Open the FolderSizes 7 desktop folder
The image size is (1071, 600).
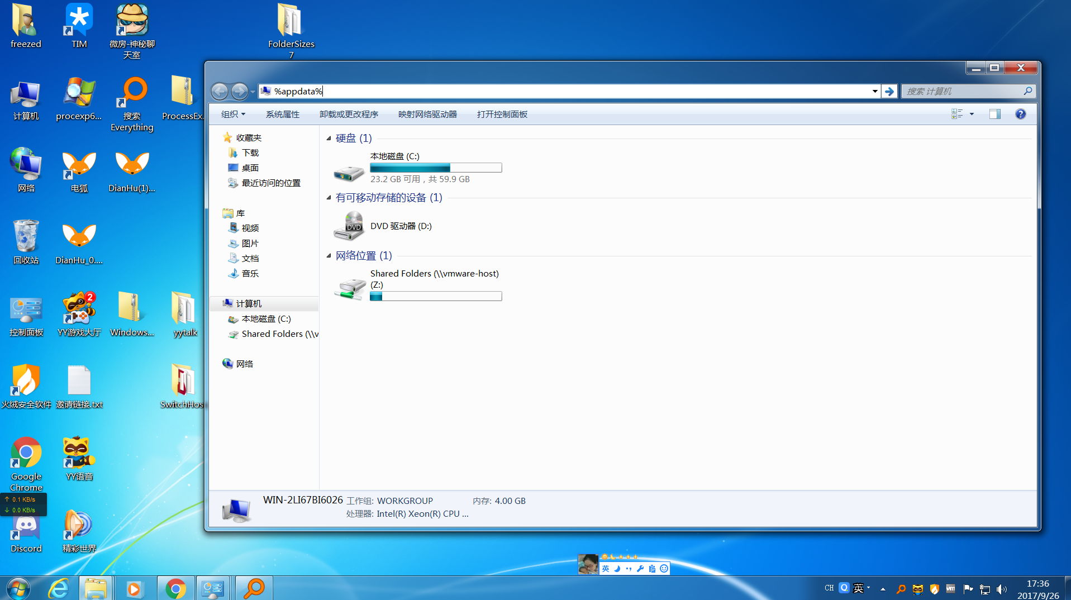[x=291, y=31]
